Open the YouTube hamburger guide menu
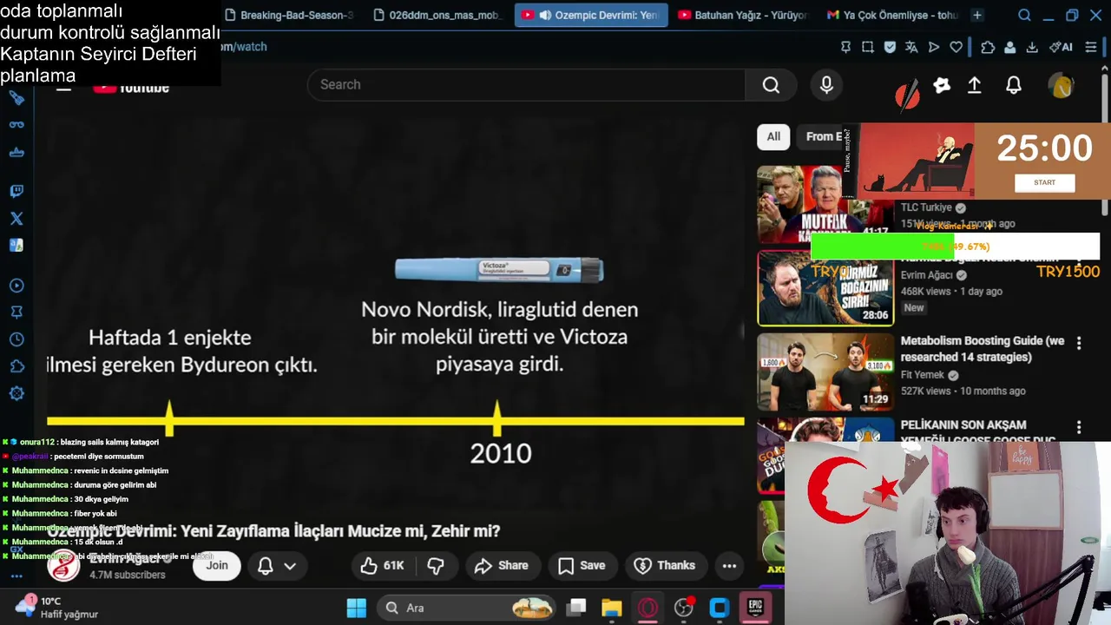The image size is (1111, 625). (63, 88)
